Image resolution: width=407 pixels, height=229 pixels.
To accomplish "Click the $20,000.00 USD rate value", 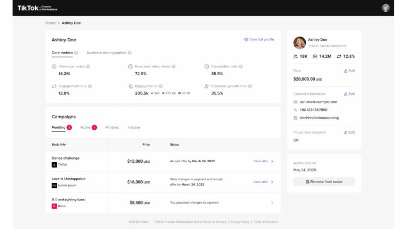I will pos(307,79).
